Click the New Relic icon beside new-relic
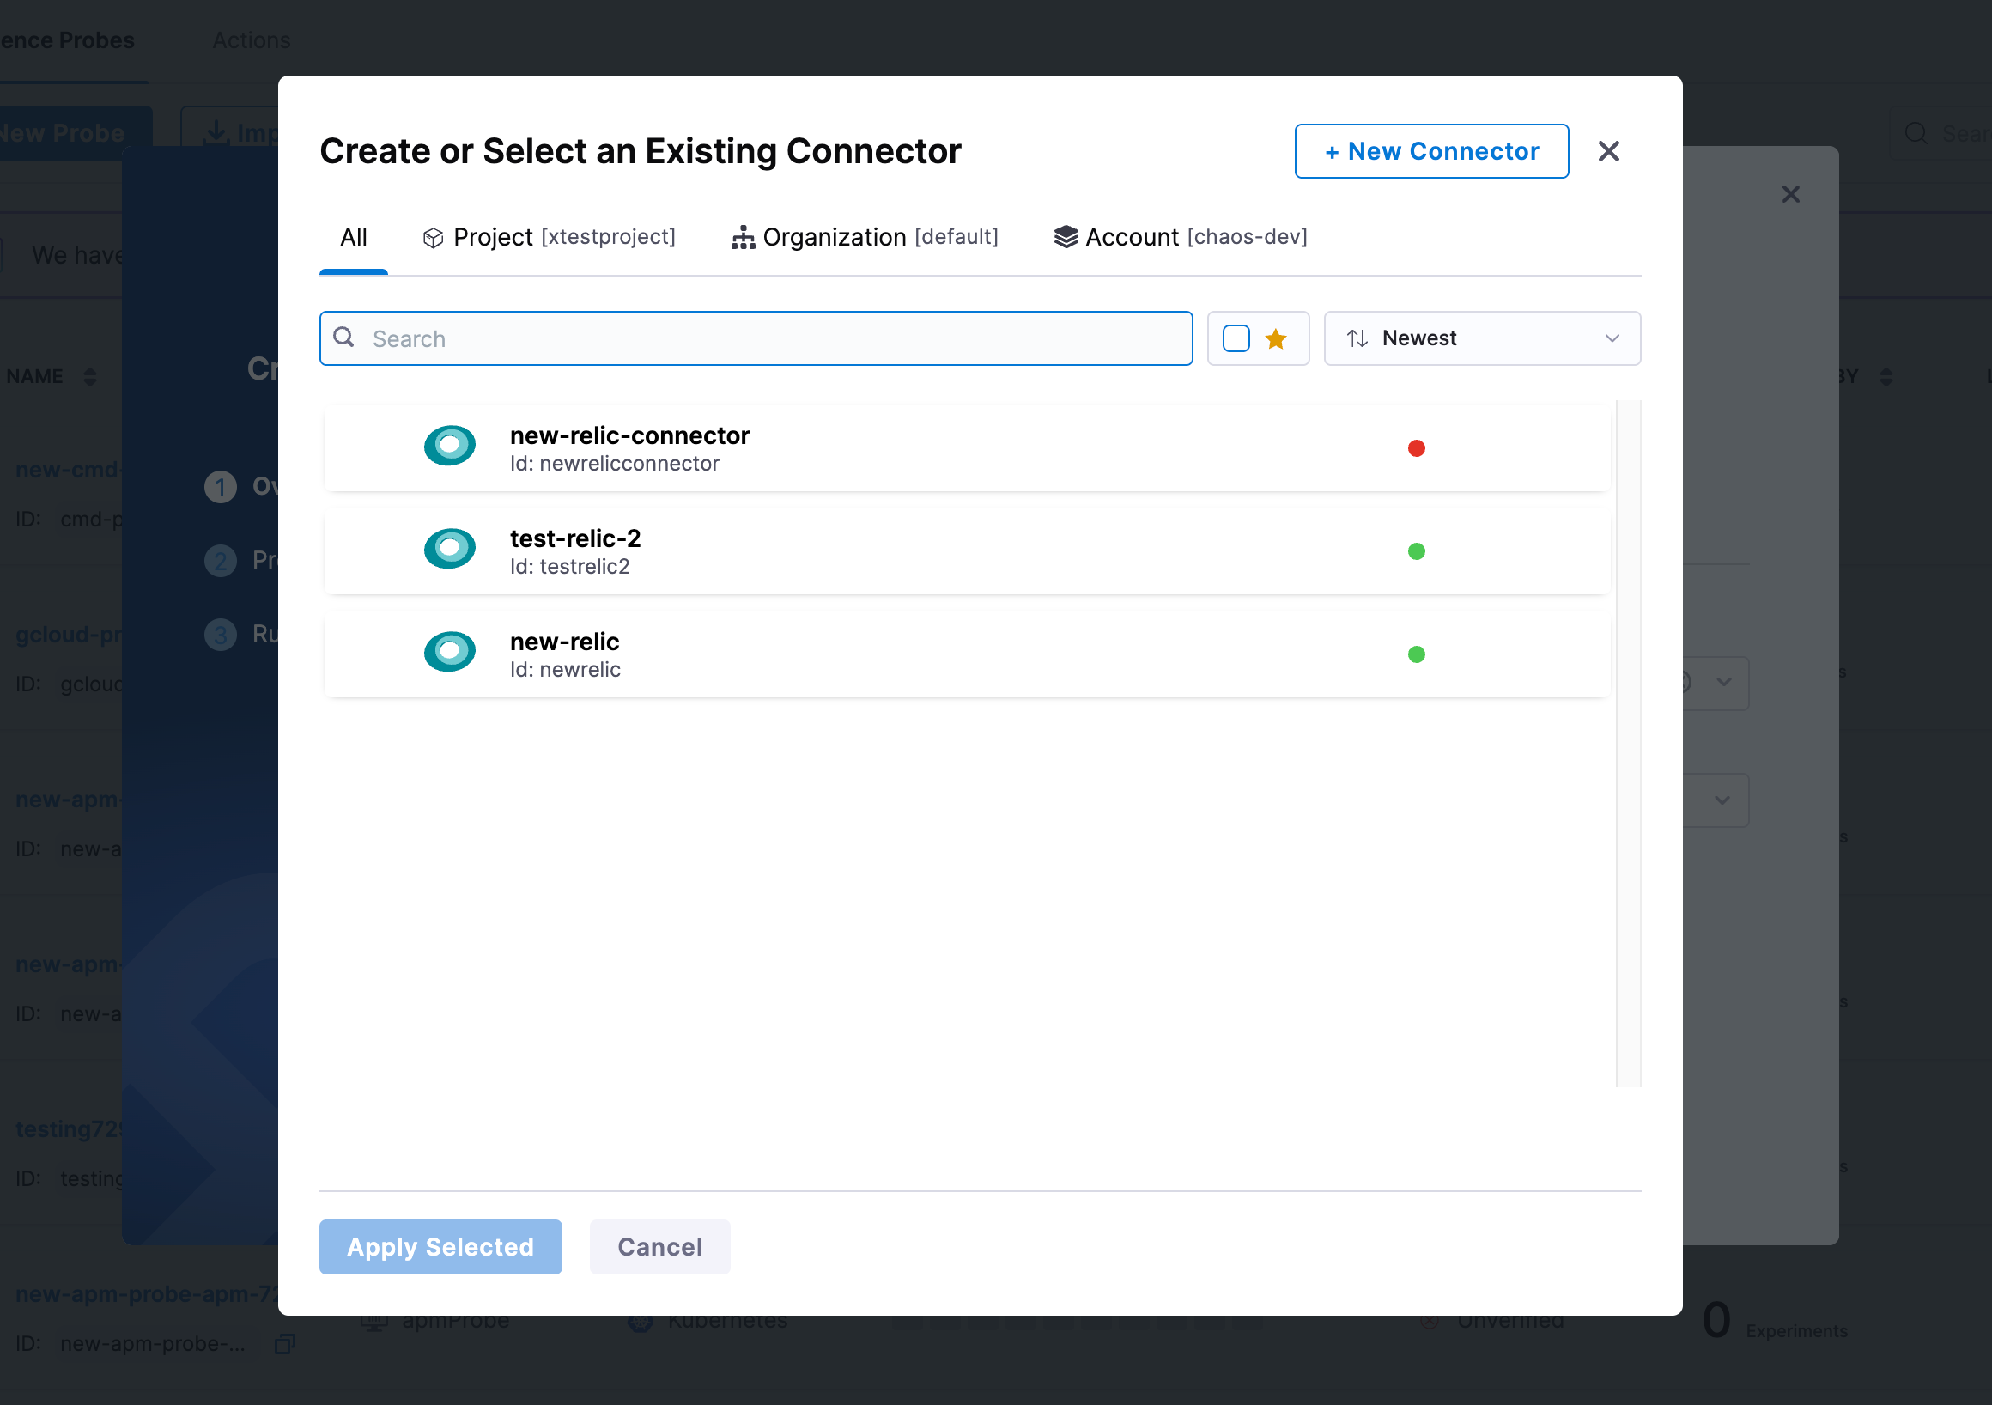Viewport: 1992px width, 1405px height. [449, 652]
